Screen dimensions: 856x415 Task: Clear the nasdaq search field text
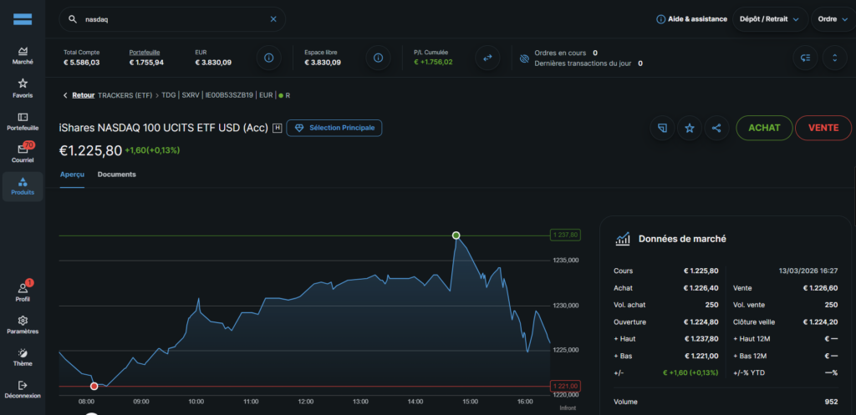click(273, 19)
